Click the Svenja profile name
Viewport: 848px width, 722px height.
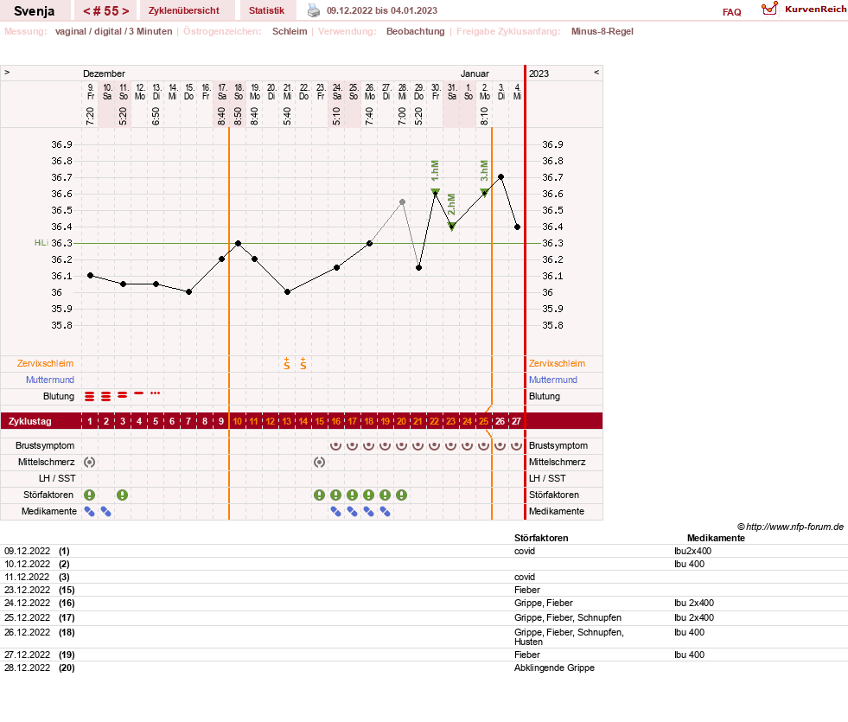tap(34, 11)
